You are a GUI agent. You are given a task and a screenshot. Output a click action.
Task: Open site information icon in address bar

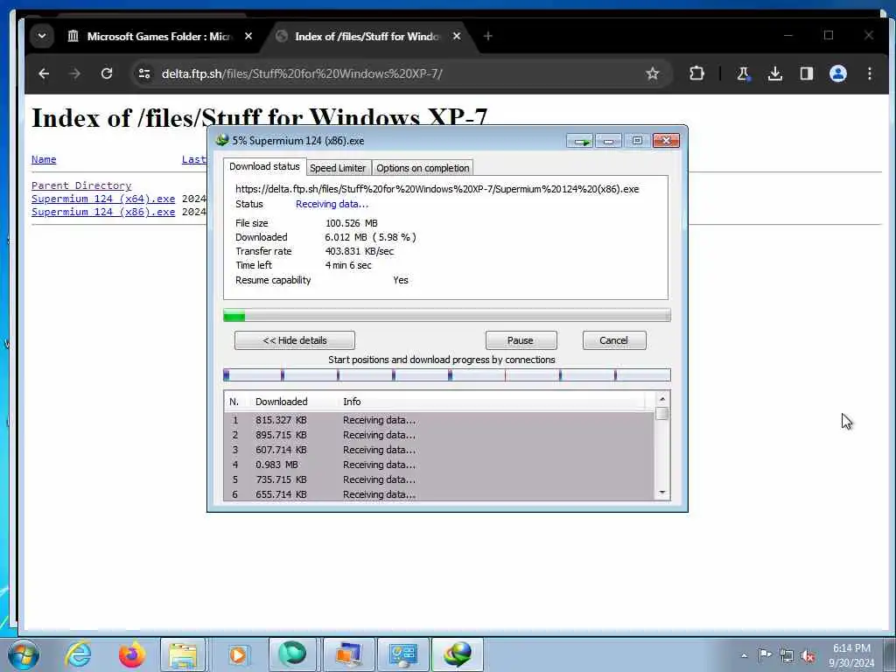click(144, 73)
